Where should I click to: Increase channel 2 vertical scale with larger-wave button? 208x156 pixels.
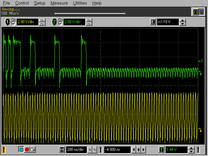click(89, 20)
